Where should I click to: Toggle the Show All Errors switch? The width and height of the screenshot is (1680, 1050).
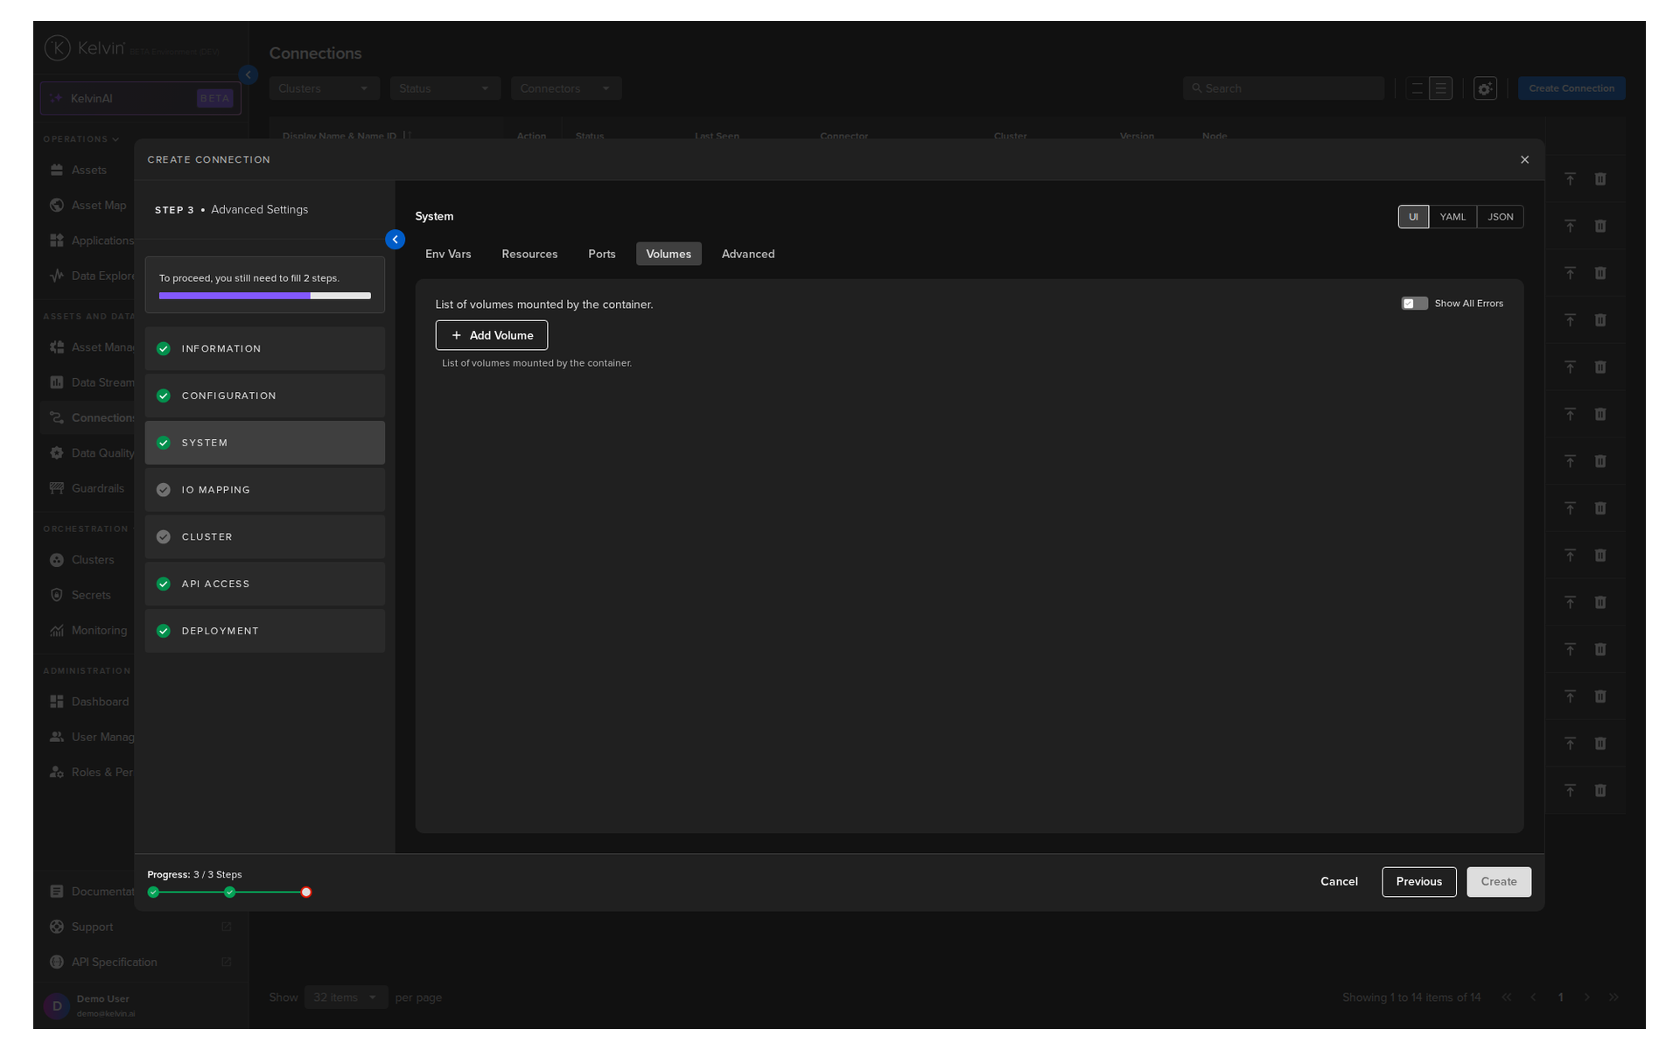[x=1414, y=304]
